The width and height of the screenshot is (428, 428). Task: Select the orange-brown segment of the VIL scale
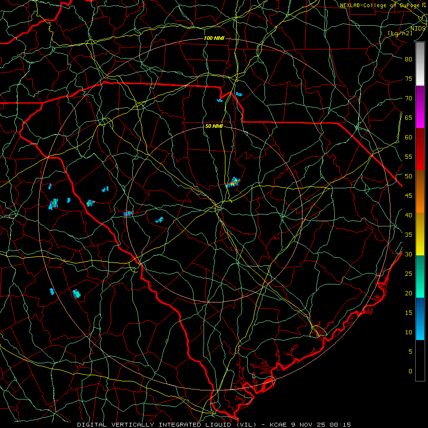point(420,192)
